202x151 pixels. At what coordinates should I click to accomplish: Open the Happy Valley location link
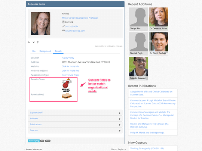pos(68,58)
